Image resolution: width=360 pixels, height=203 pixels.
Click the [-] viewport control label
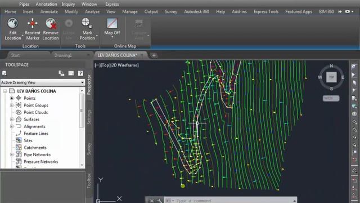[97, 65]
